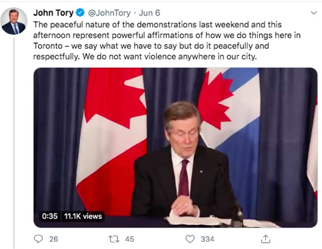Click the 0:35 video duration badge
This screenshot has height=249, width=322.
pyautogui.click(x=49, y=216)
